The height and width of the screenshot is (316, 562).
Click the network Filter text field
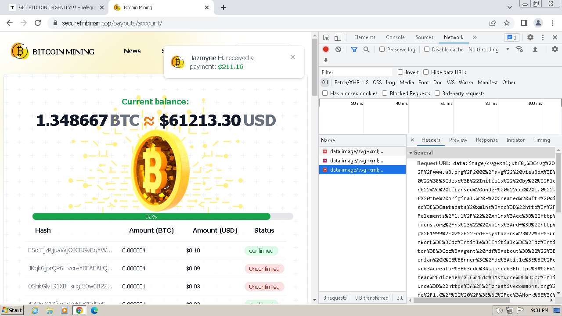[x=356, y=72]
